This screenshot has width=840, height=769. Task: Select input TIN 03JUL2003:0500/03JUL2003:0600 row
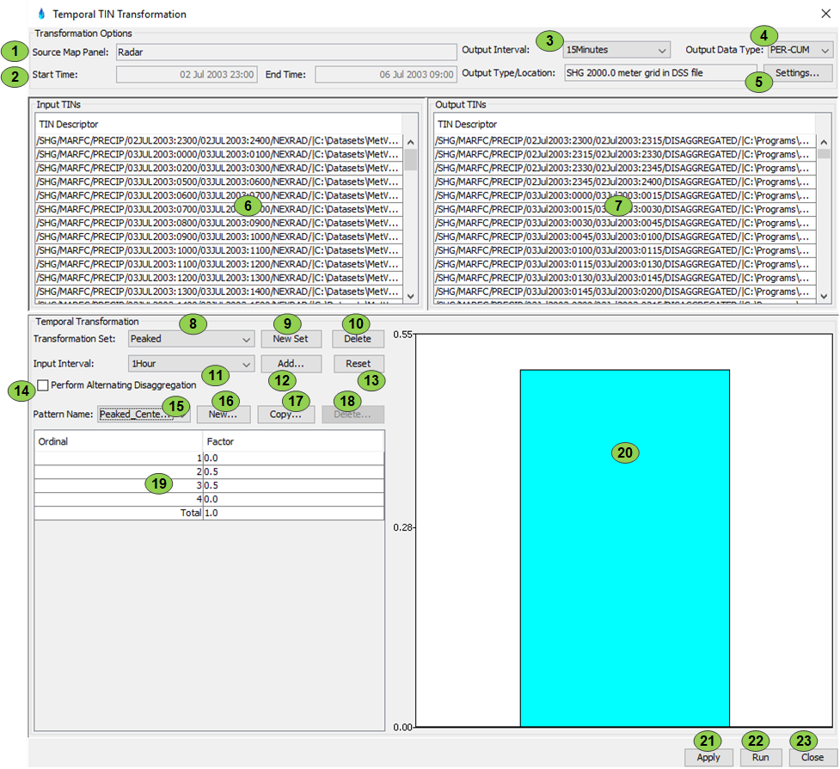pos(218,182)
